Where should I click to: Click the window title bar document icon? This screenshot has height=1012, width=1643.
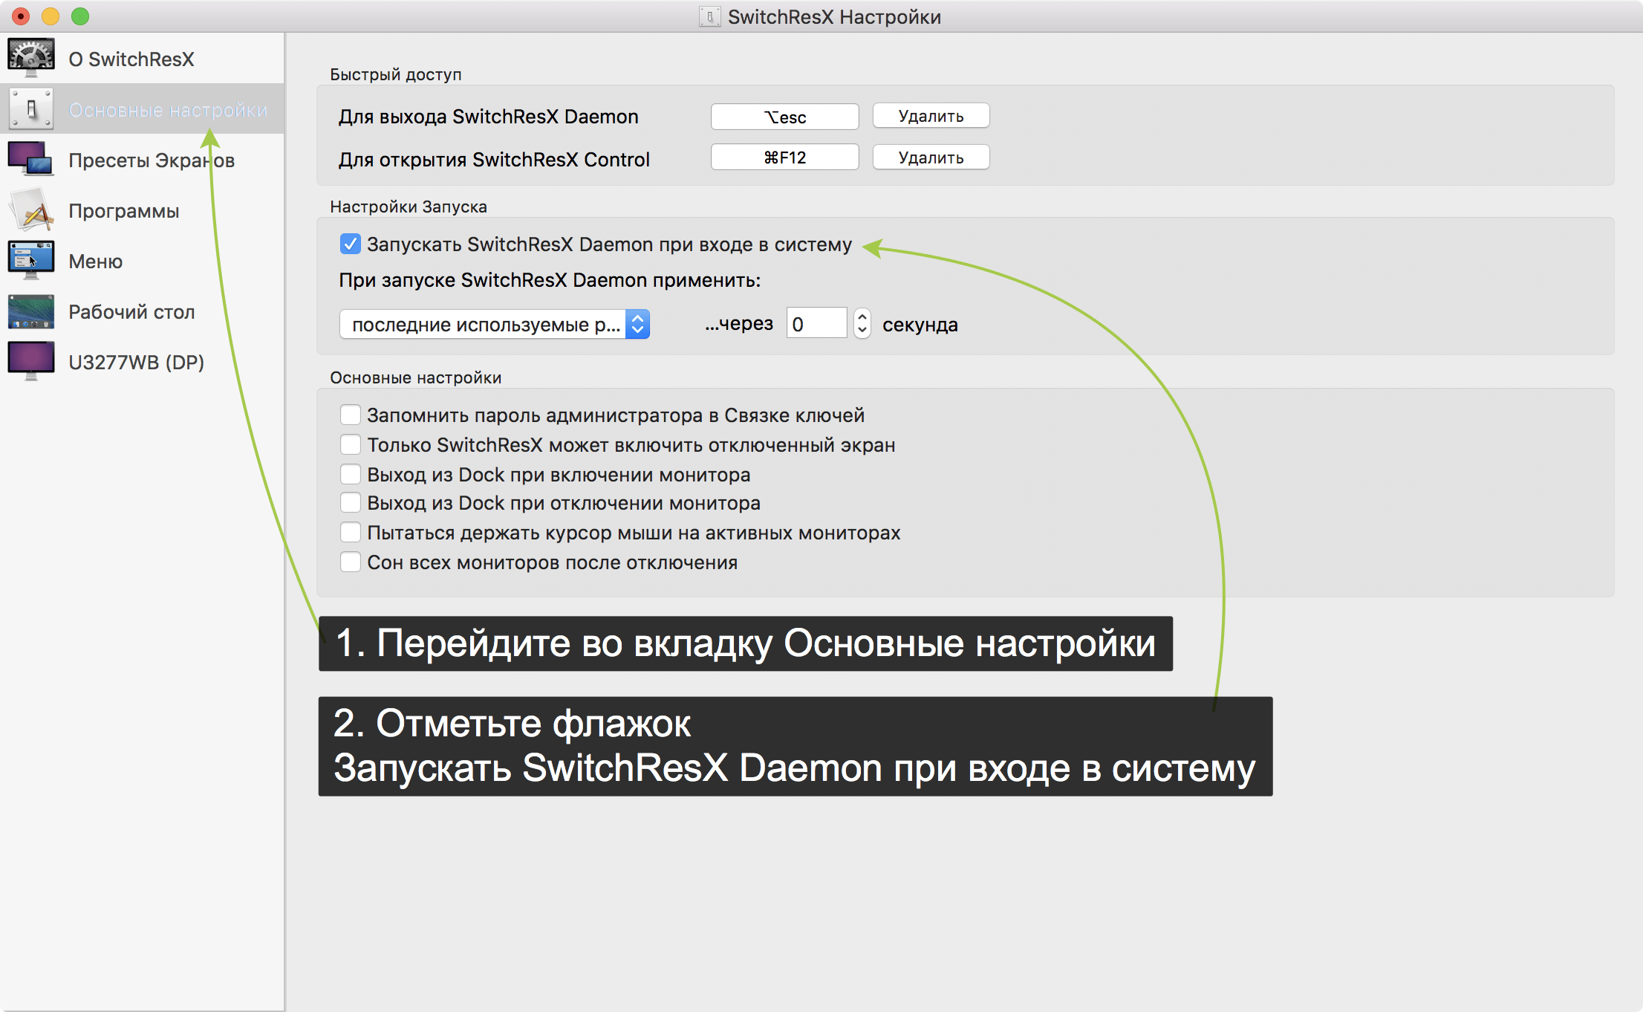point(709,16)
